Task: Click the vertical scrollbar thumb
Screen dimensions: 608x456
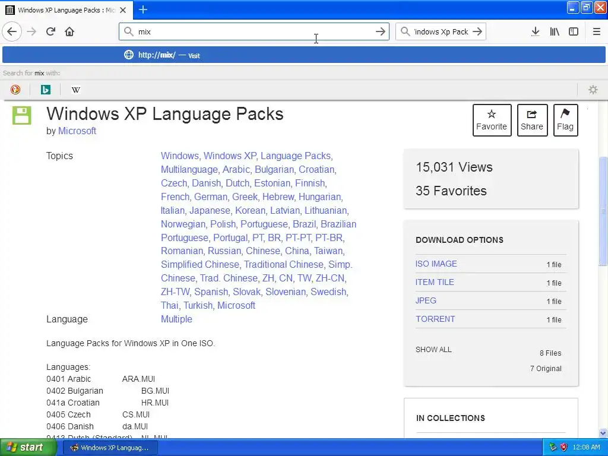Action: (x=603, y=211)
